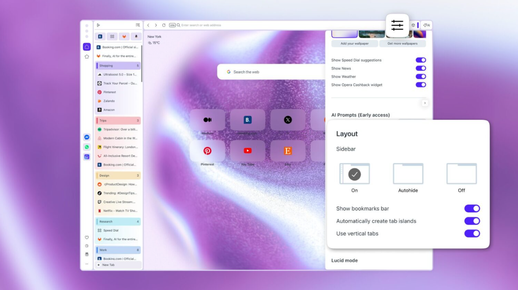The width and height of the screenshot is (518, 290).
Task: Toggle Automatically create tab islands
Action: (x=472, y=221)
